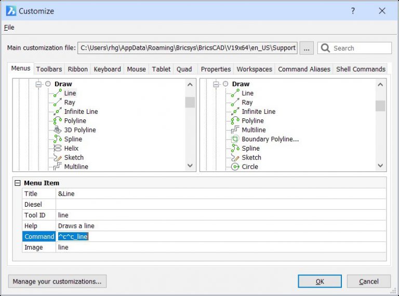This screenshot has height=296, width=399.
Task: Click the empty Diesel value field
Action: click(221, 205)
